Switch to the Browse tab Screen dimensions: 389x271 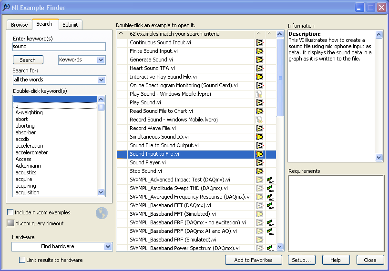20,25
